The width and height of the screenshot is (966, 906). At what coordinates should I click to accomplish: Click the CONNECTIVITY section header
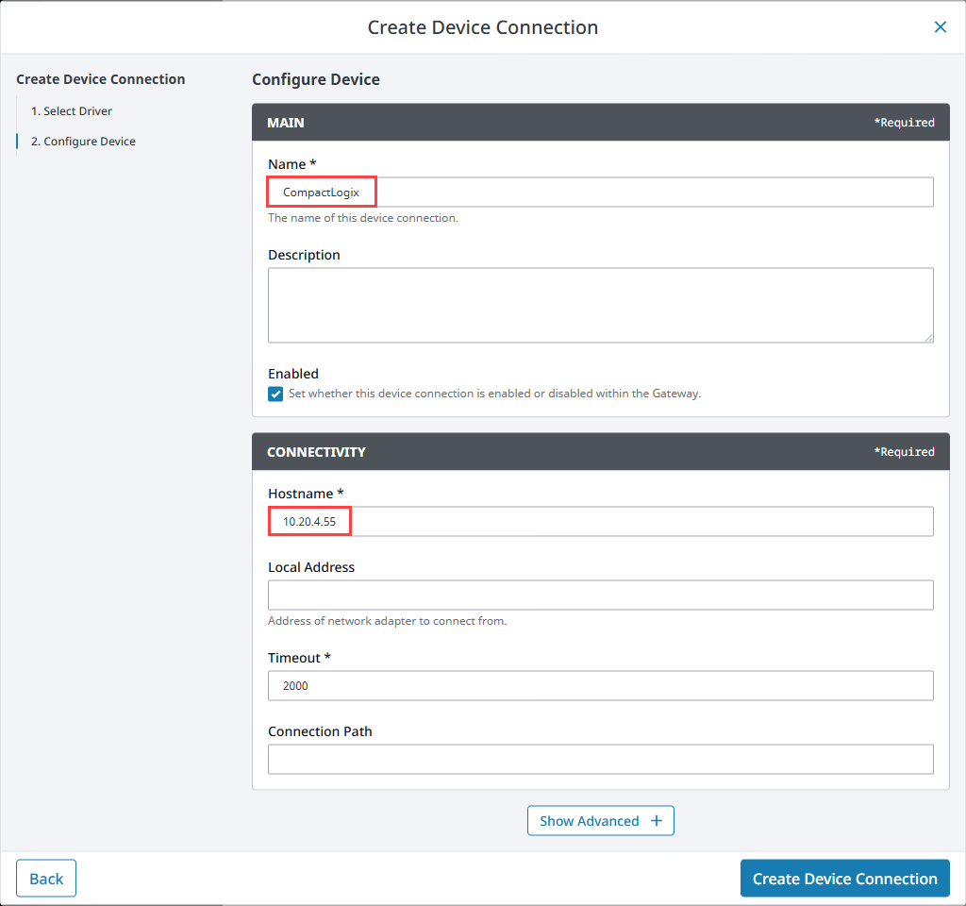[600, 452]
